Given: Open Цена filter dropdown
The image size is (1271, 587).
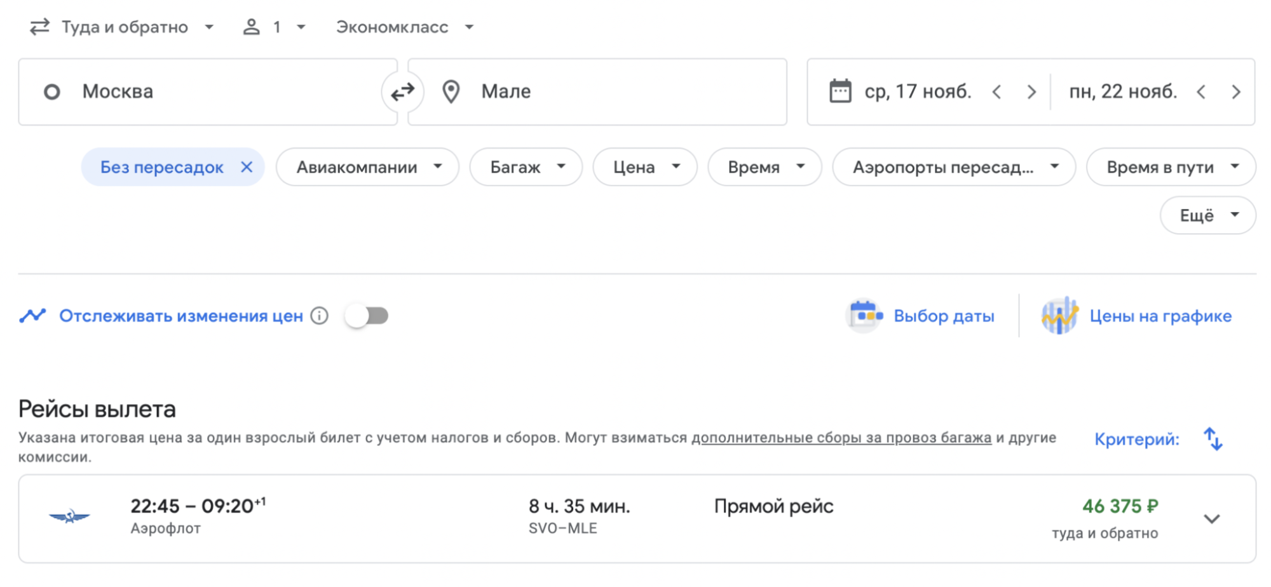Looking at the screenshot, I should (645, 167).
